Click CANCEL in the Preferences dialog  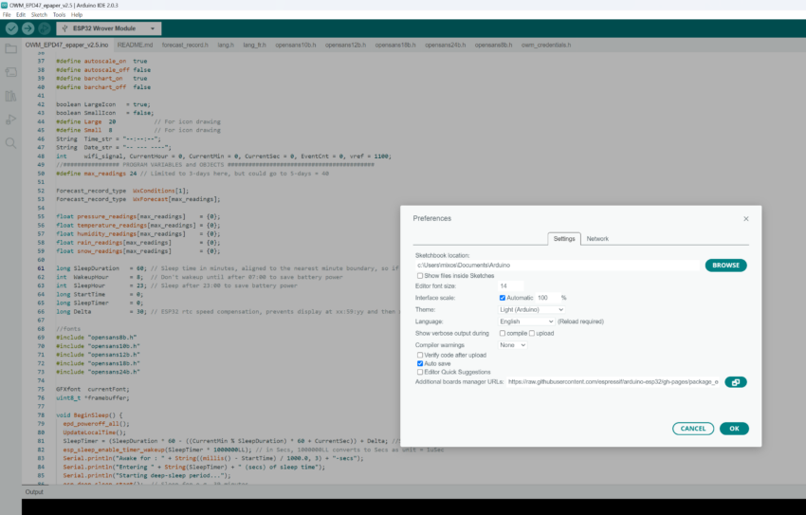(x=693, y=429)
